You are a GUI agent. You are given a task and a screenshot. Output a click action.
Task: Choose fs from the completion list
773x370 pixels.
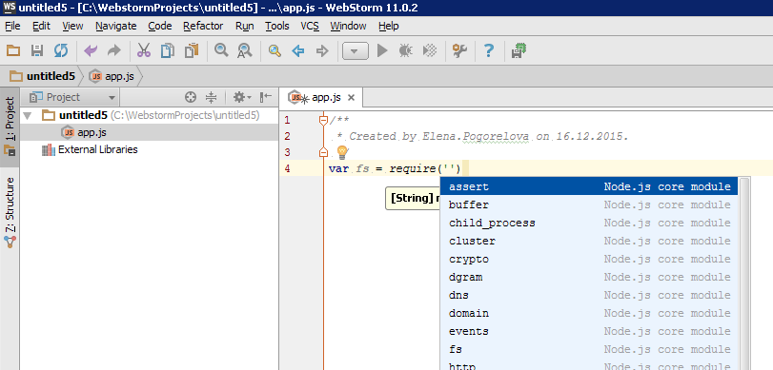[589, 349]
